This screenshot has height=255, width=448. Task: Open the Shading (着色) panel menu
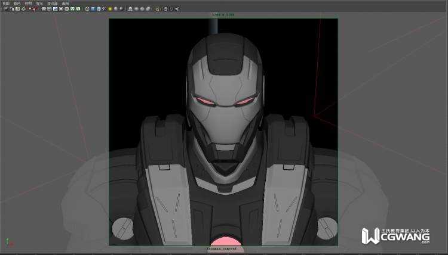(x=17, y=4)
